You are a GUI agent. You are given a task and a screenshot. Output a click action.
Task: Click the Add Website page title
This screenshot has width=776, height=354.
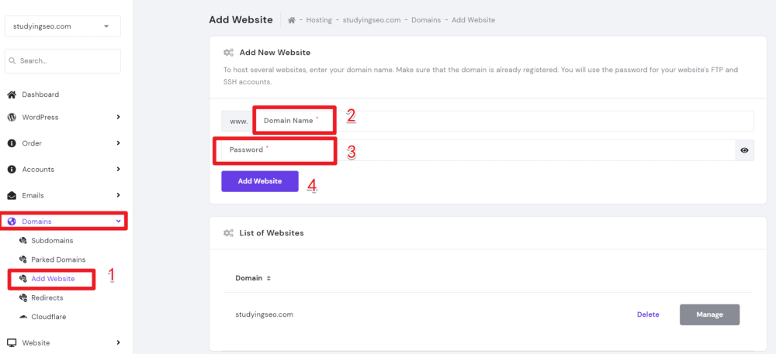(x=241, y=19)
